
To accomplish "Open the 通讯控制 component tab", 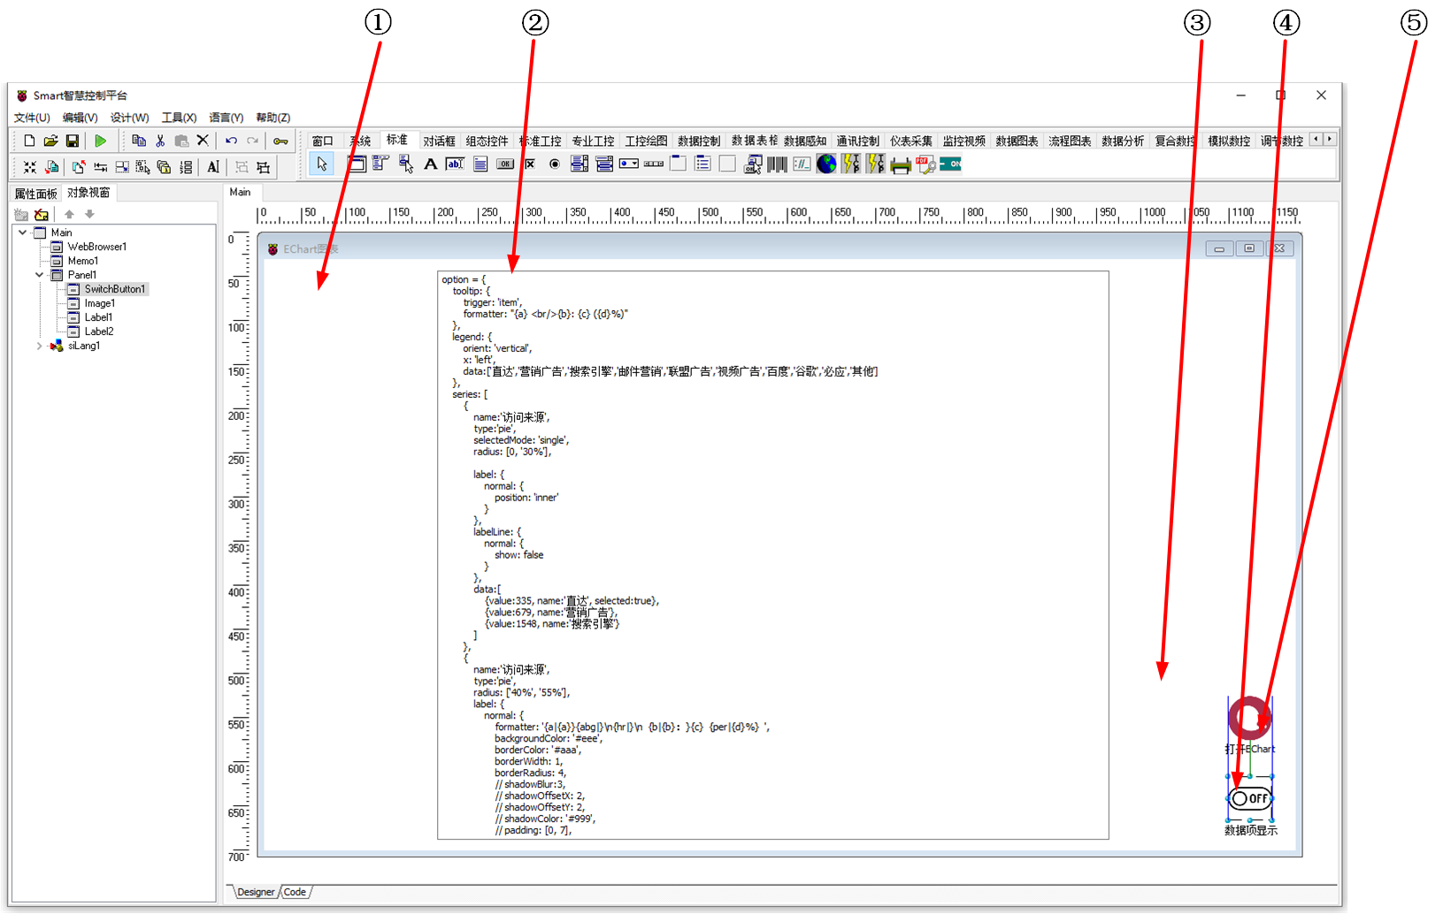I will [857, 141].
